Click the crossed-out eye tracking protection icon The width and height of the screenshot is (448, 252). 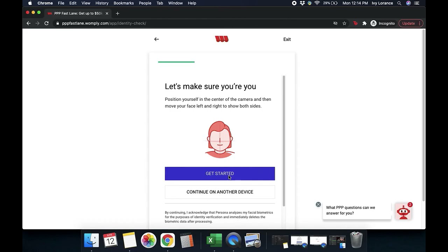(x=335, y=23)
